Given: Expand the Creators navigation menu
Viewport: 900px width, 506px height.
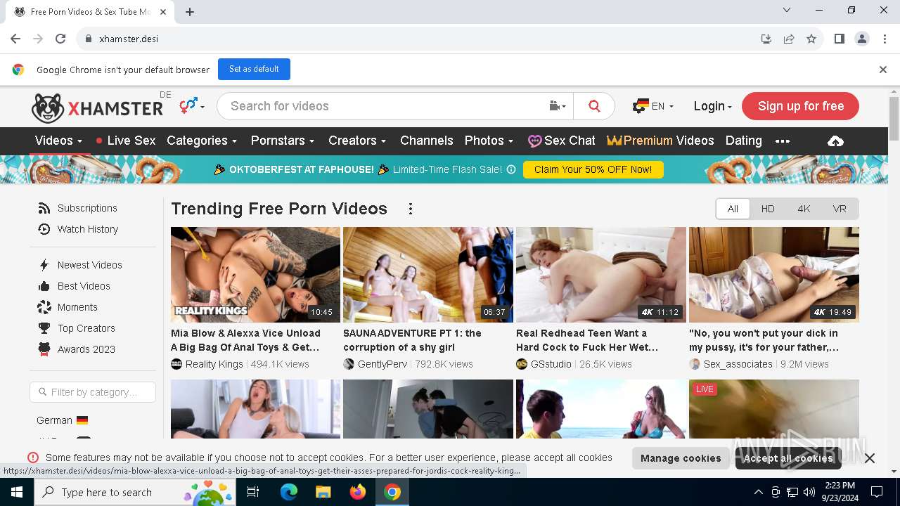Looking at the screenshot, I should [357, 141].
